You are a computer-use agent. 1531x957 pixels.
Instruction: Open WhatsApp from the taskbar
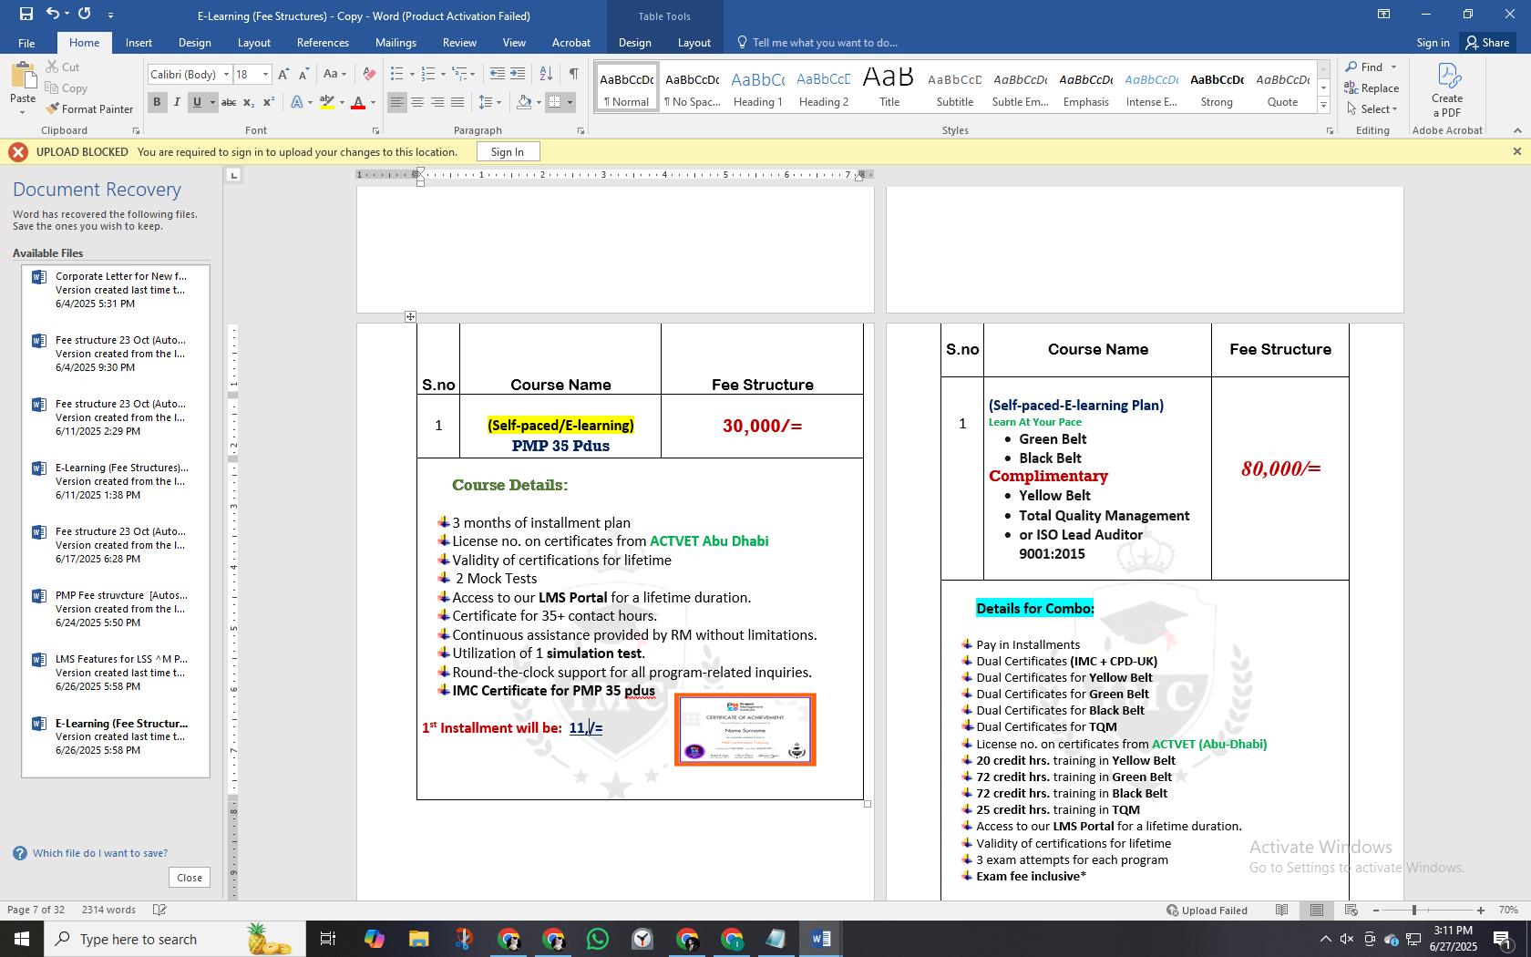coord(598,939)
